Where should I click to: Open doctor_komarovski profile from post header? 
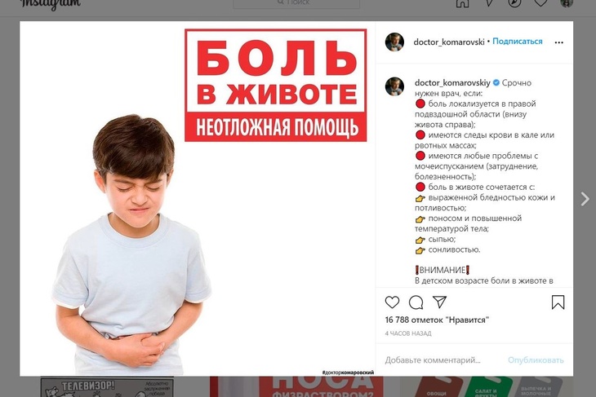pos(449,42)
